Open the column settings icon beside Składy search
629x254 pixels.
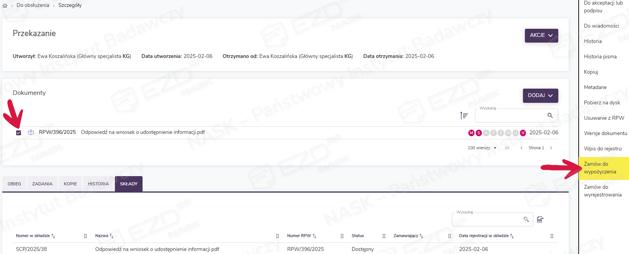click(540, 219)
